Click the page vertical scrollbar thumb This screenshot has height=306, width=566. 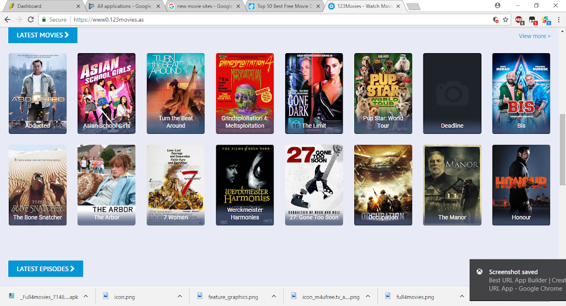[562, 149]
